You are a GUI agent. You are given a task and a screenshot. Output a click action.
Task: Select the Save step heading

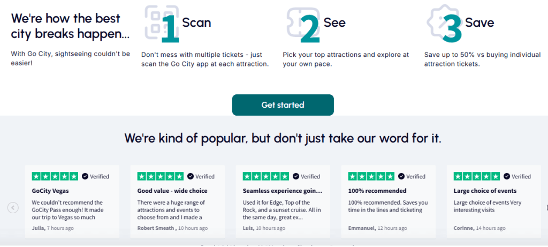[x=479, y=23]
